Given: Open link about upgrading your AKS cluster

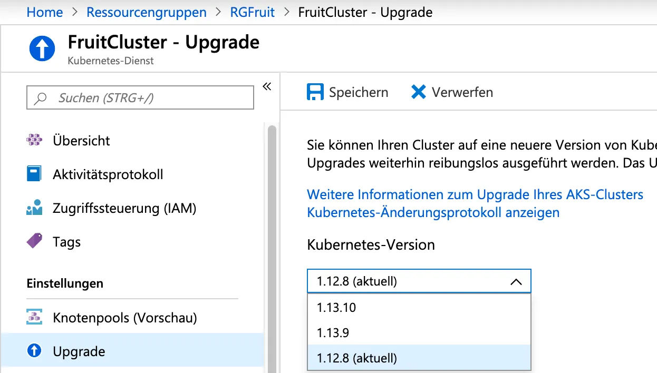Looking at the screenshot, I should 475,194.
